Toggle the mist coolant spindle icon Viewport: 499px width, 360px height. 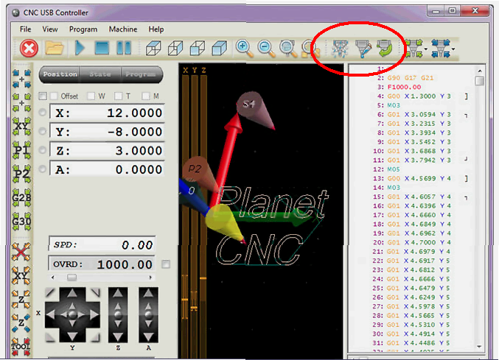340,49
